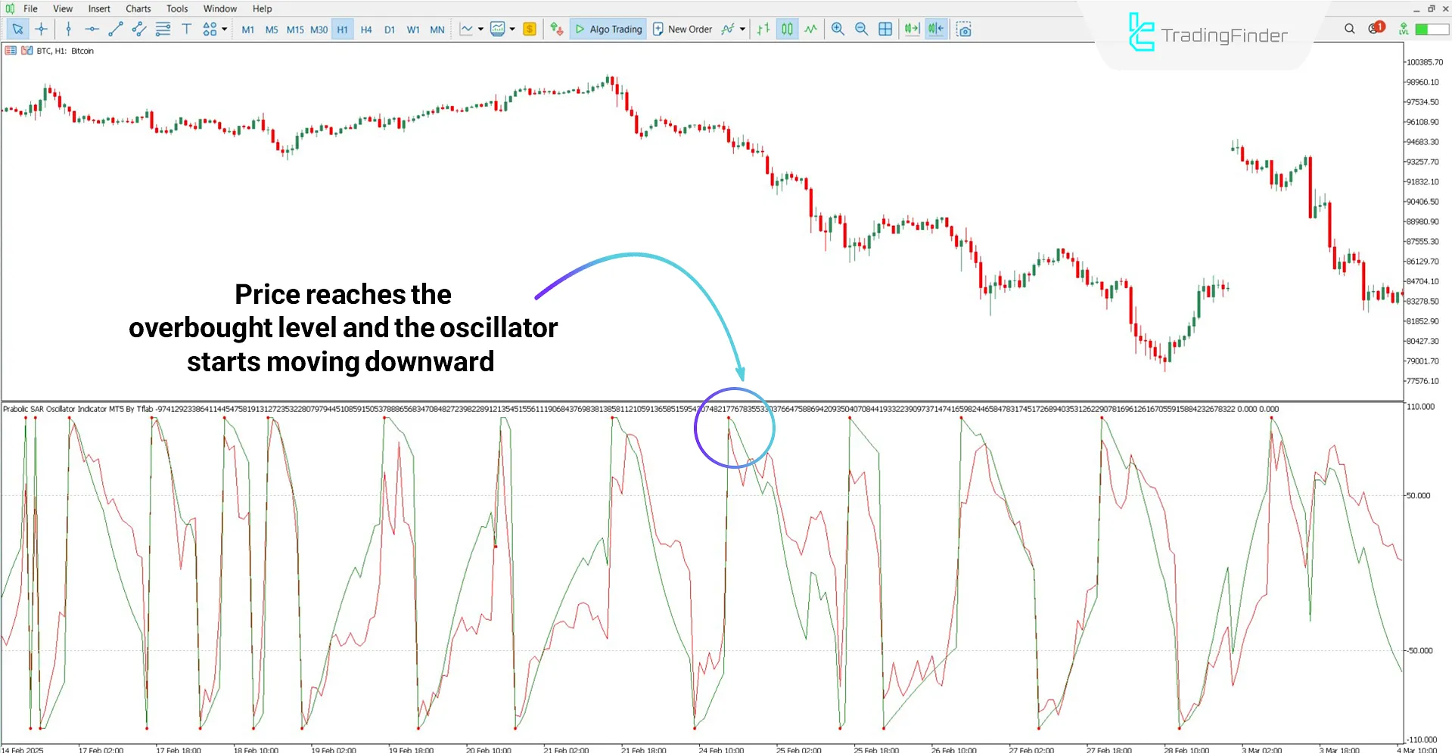This screenshot has width=1452, height=753.
Task: Select the Trendline drawing tool
Action: 116,29
